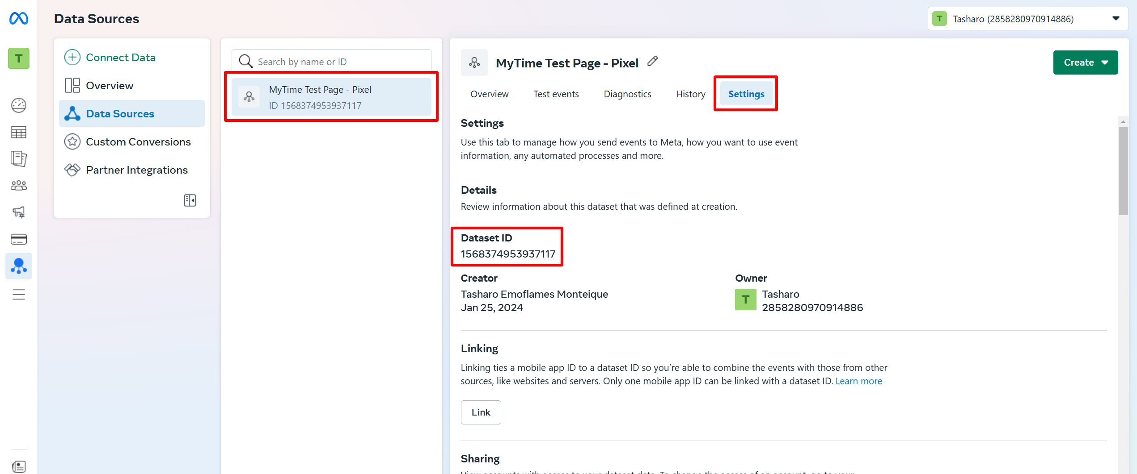Click creator name Tasharo Emoflames Monteique
This screenshot has height=474, width=1137.
[534, 294]
